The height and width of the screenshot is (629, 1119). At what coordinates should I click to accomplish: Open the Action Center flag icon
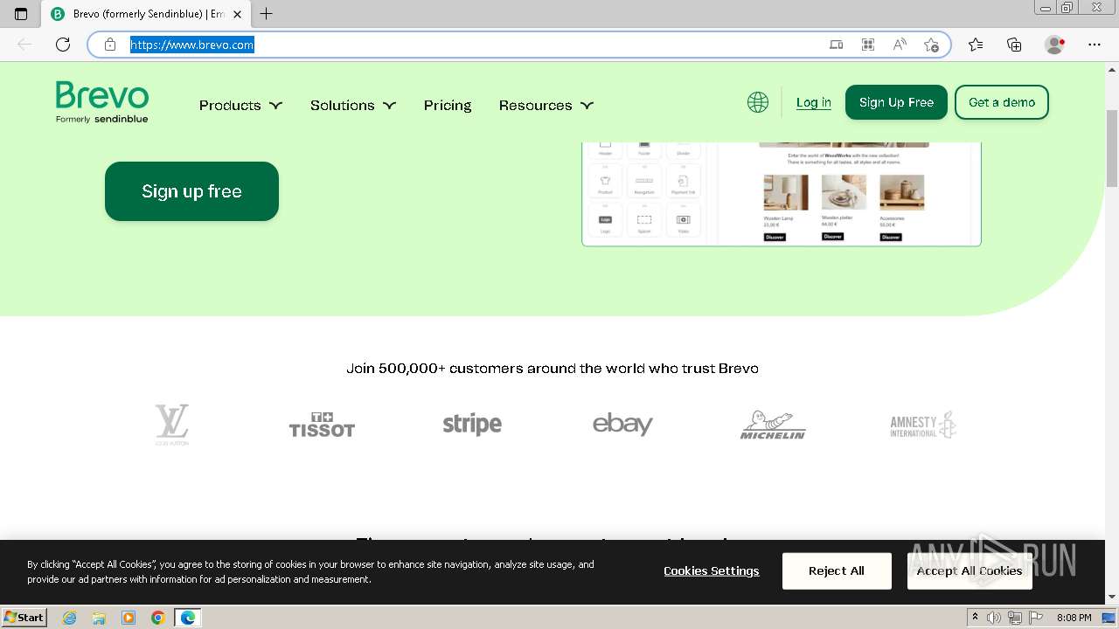pyautogui.click(x=1037, y=618)
